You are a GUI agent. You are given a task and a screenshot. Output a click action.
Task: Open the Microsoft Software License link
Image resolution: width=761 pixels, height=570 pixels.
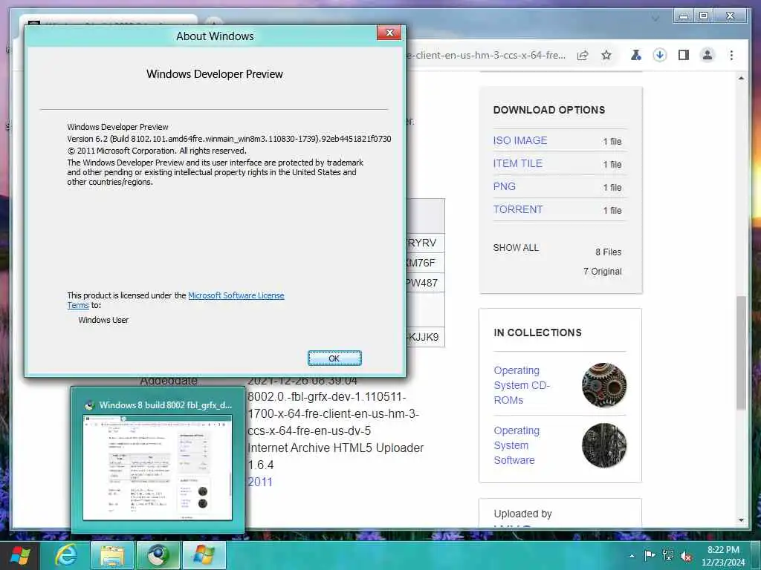pyautogui.click(x=236, y=295)
